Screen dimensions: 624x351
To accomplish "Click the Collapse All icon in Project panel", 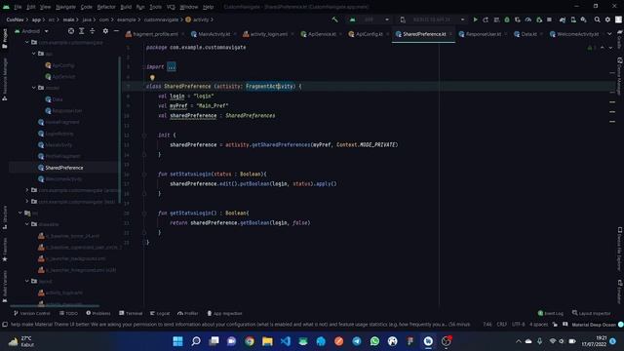I will (x=93, y=30).
